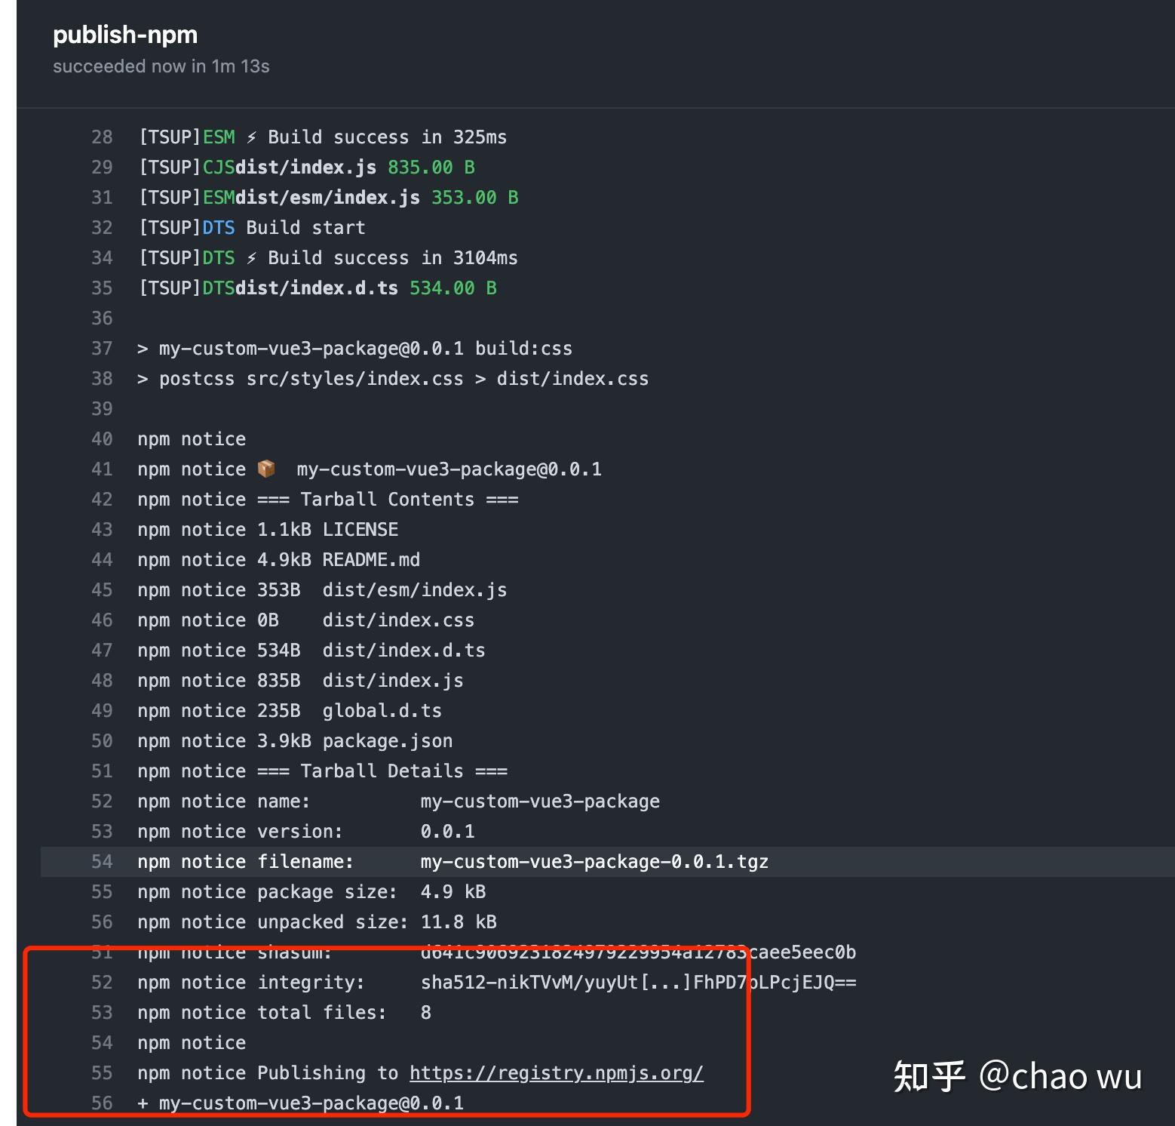Select line number beside 'unpacked size' line
The width and height of the screenshot is (1175, 1126).
pyautogui.click(x=102, y=922)
